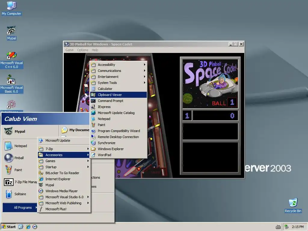Viewport: 308px width, 231px height.
Task: Expand the All Programs arrow
Action: click(x=36, y=208)
